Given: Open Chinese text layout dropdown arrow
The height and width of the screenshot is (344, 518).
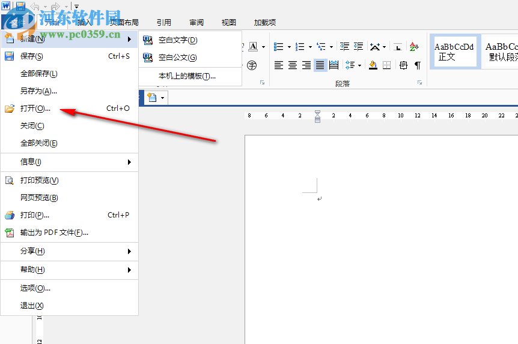Looking at the screenshot, I should coord(384,47).
